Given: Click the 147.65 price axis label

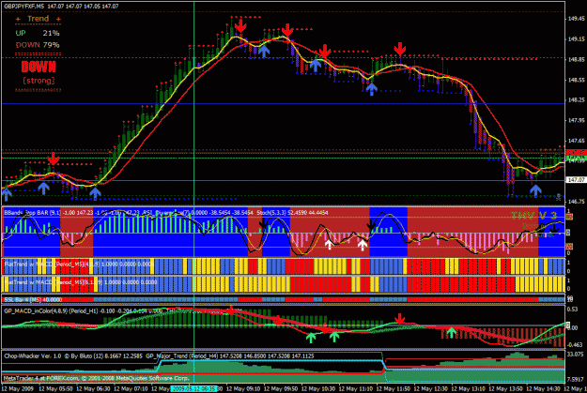Looking at the screenshot, I should [577, 141].
